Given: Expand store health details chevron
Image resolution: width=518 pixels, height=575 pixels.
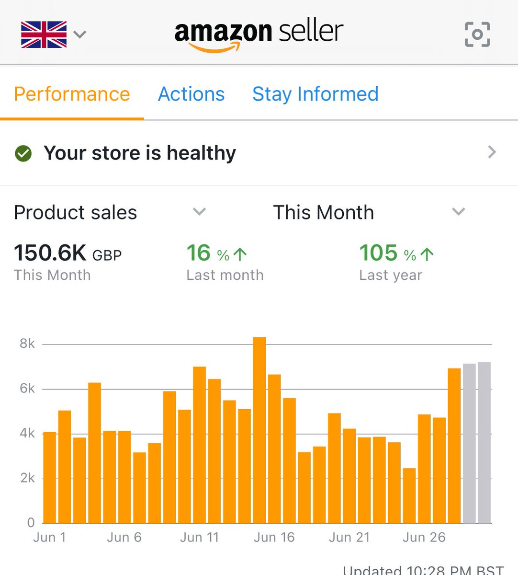Looking at the screenshot, I should coord(492,152).
